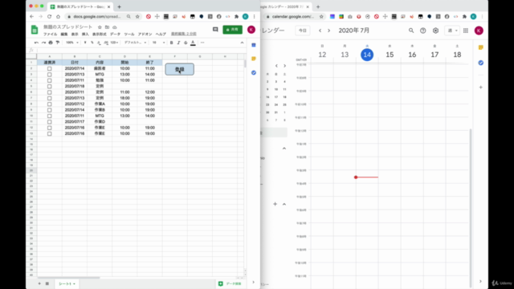Screen dimensions: 514x289
Task: Undo the last action in Sheets
Action: [36, 43]
